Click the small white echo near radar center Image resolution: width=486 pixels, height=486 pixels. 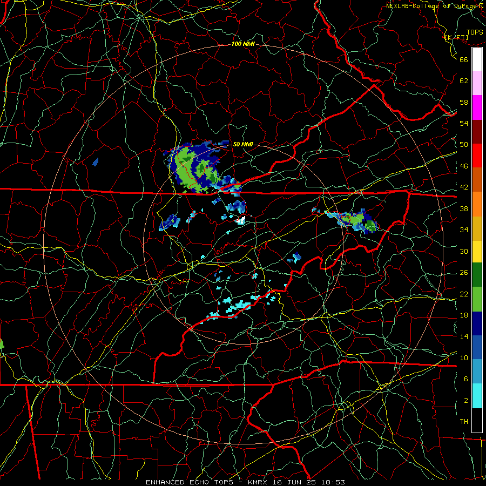(x=240, y=220)
